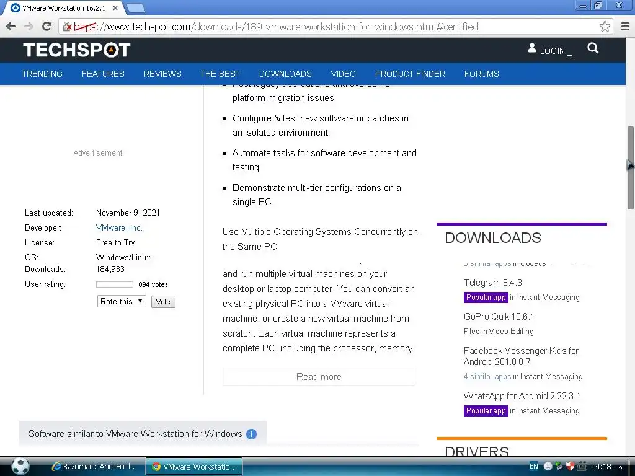
Task: Click the vertical scrollbar thumb
Action: coord(630,167)
